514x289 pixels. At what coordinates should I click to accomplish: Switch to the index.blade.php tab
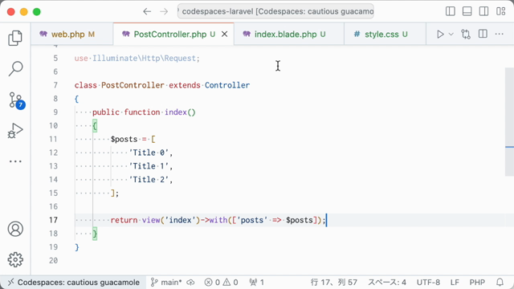pyautogui.click(x=284, y=34)
